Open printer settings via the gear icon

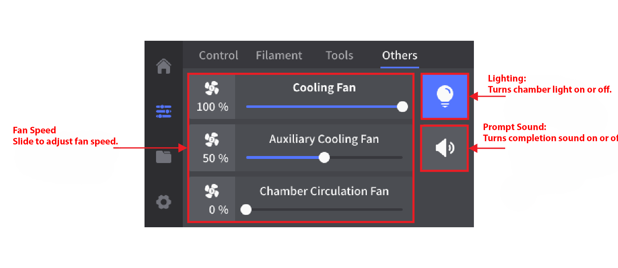(163, 202)
